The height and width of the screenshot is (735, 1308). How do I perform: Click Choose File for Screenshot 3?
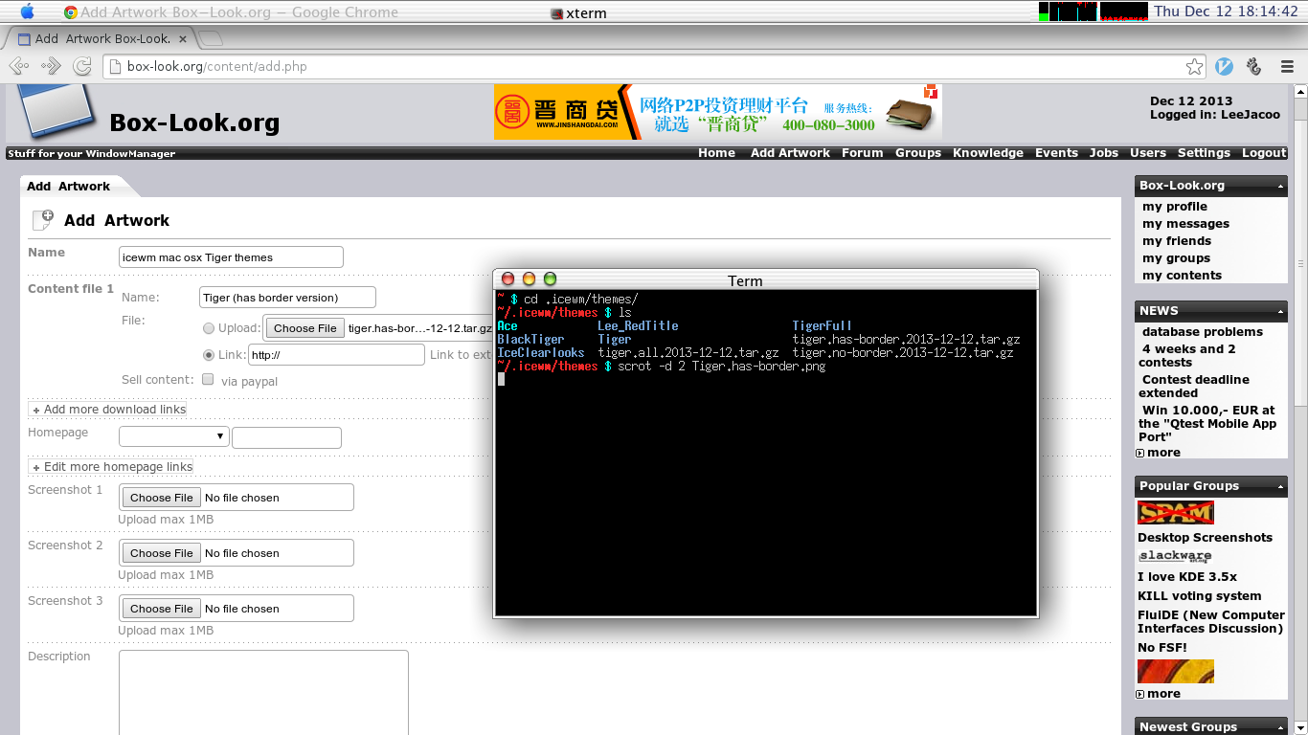tap(162, 609)
